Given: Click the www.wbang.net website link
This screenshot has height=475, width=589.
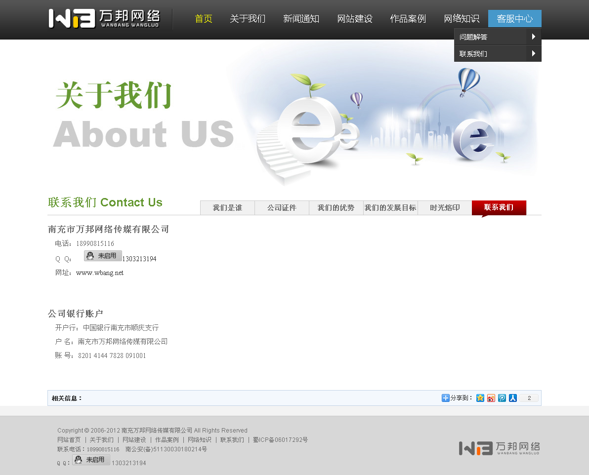Looking at the screenshot, I should coord(100,273).
